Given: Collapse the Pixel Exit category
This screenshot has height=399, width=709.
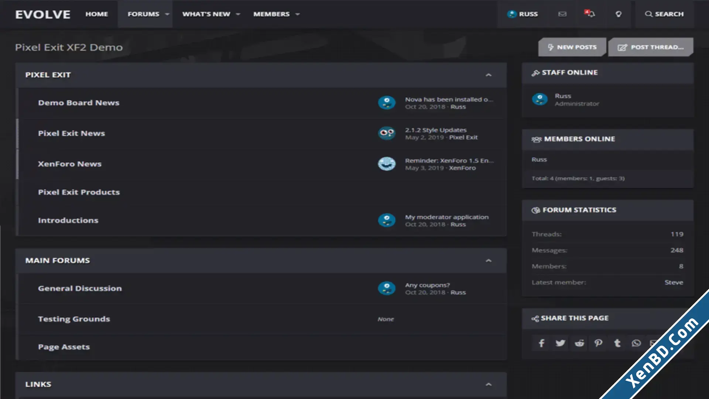Looking at the screenshot, I should 489,75.
